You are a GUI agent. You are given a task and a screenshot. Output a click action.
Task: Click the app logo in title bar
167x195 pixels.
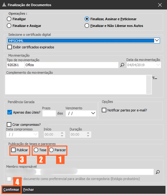4,5
